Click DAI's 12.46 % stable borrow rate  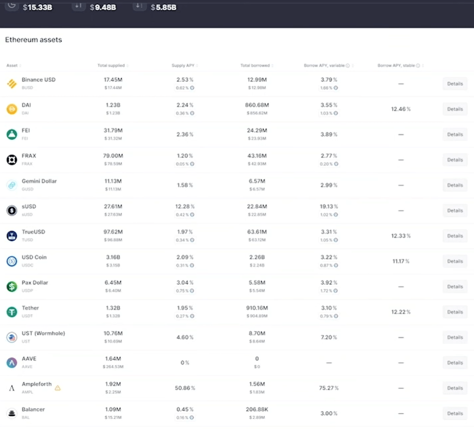pos(401,109)
